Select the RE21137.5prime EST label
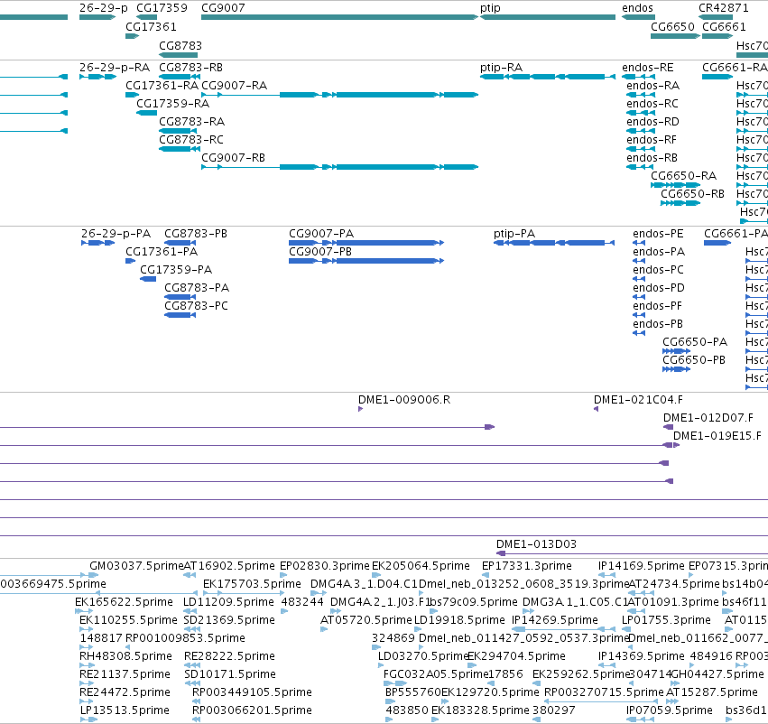Screen dimensions: 768x724 (125, 674)
